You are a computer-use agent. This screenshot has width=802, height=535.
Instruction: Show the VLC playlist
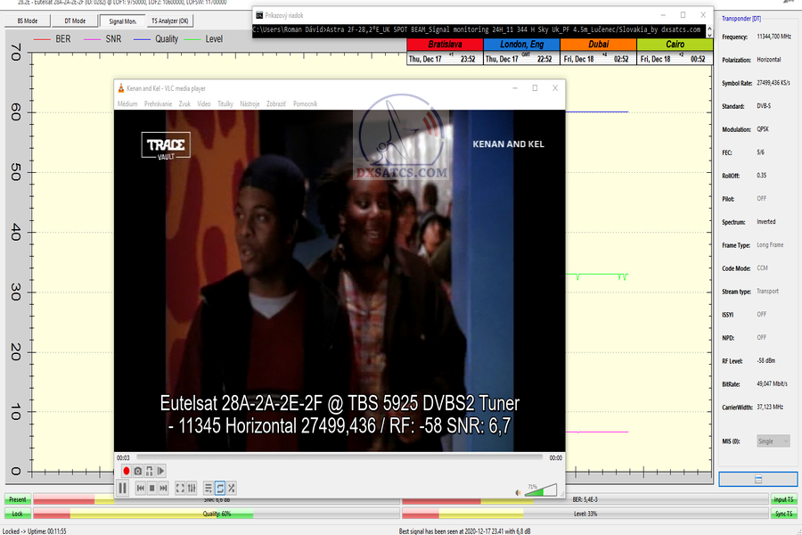tap(209, 488)
